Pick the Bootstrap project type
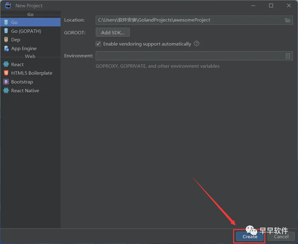The width and height of the screenshot is (298, 244). pyautogui.click(x=30, y=82)
